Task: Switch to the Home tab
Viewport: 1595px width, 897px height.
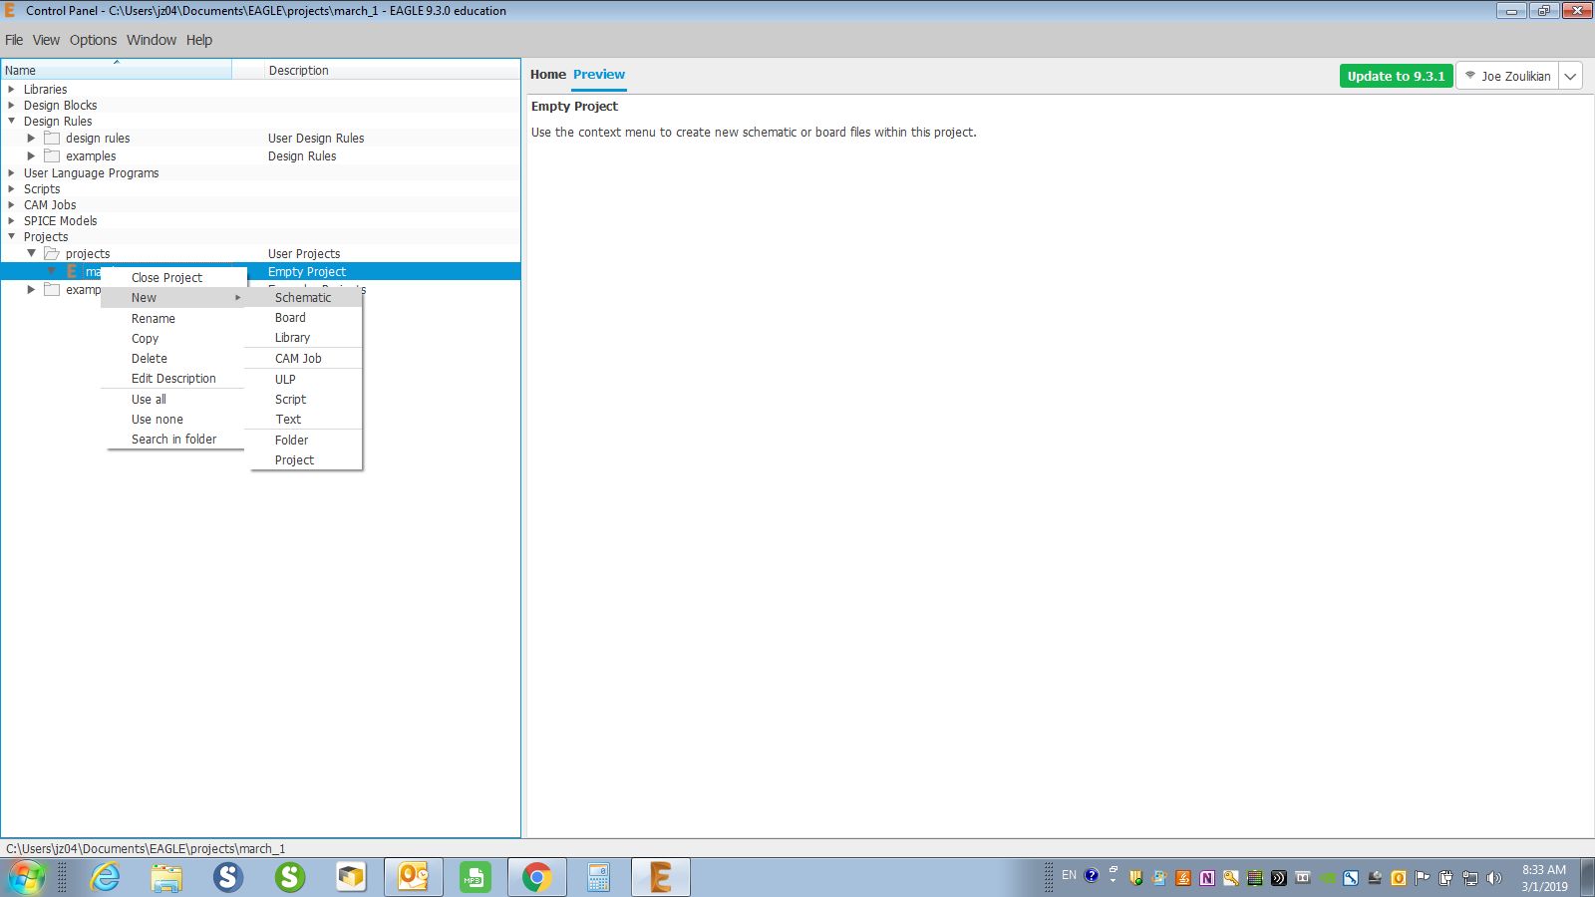Action: click(x=548, y=75)
